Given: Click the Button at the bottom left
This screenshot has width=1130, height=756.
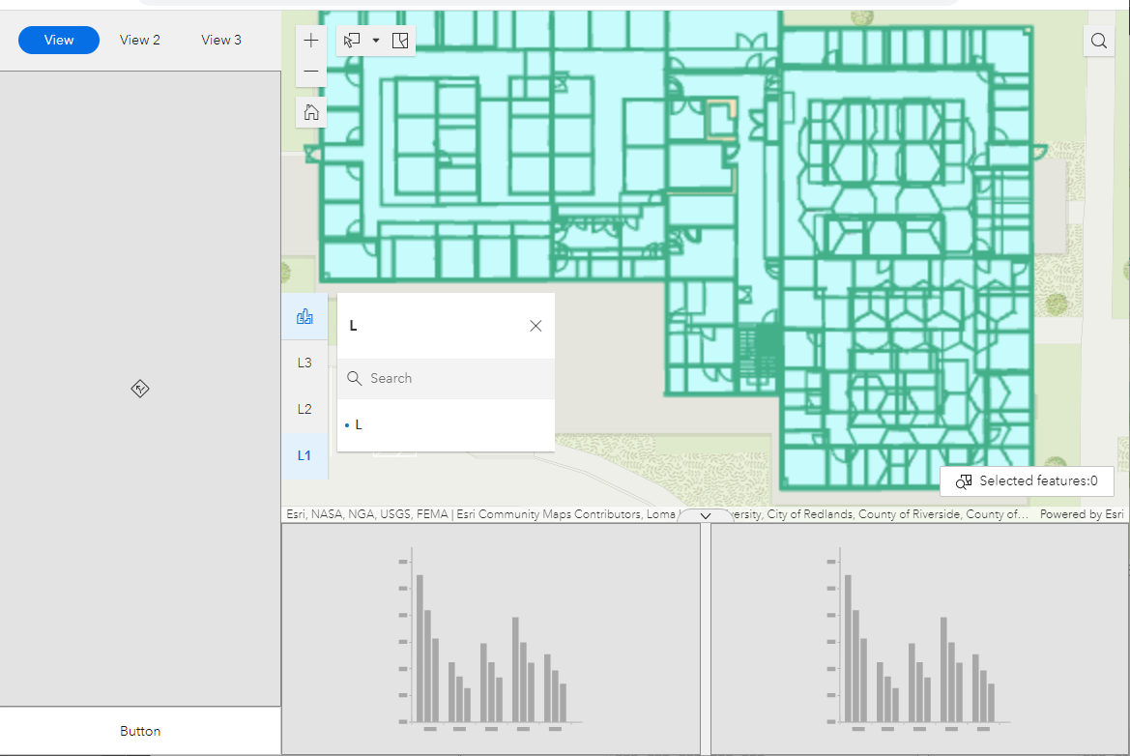Looking at the screenshot, I should 140,731.
